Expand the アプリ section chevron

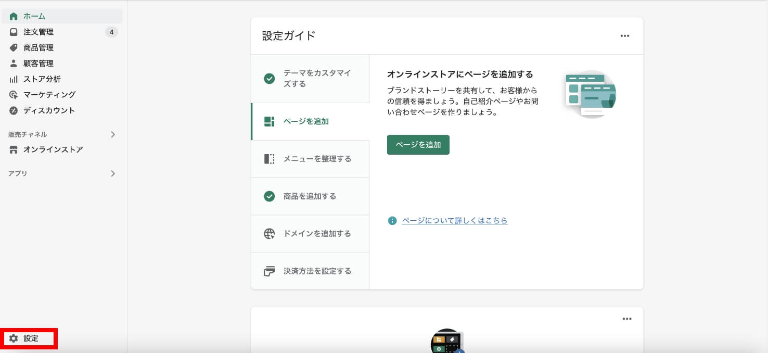113,173
